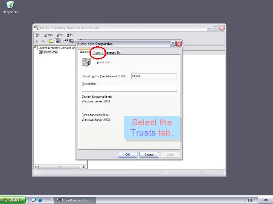Click the dialog's question mark Help button
The height and width of the screenshot is (204, 273).
point(172,44)
